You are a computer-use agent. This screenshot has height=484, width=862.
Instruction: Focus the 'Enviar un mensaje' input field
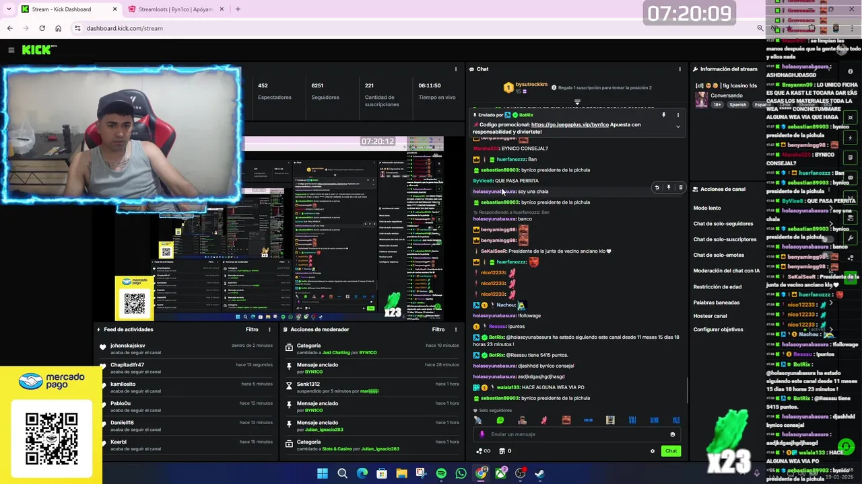point(576,434)
